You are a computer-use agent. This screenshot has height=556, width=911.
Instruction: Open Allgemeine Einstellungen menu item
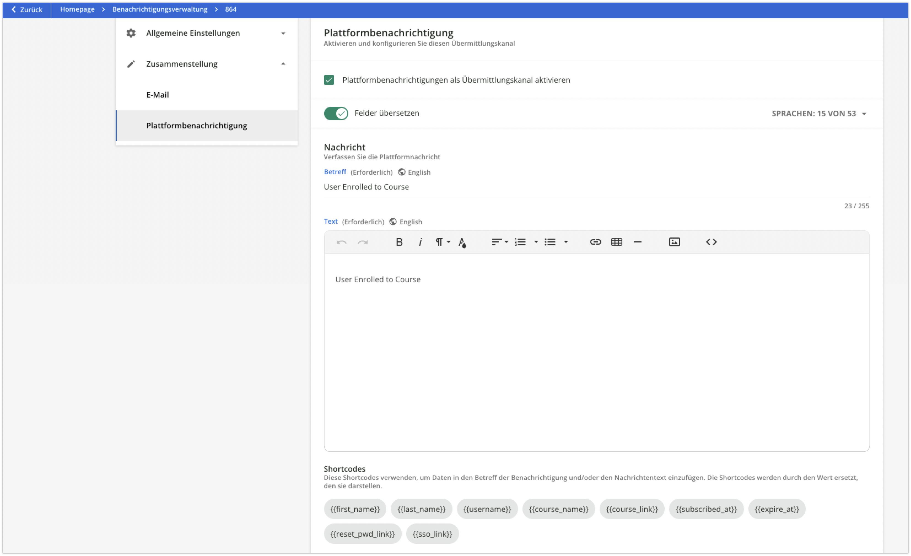[207, 33]
